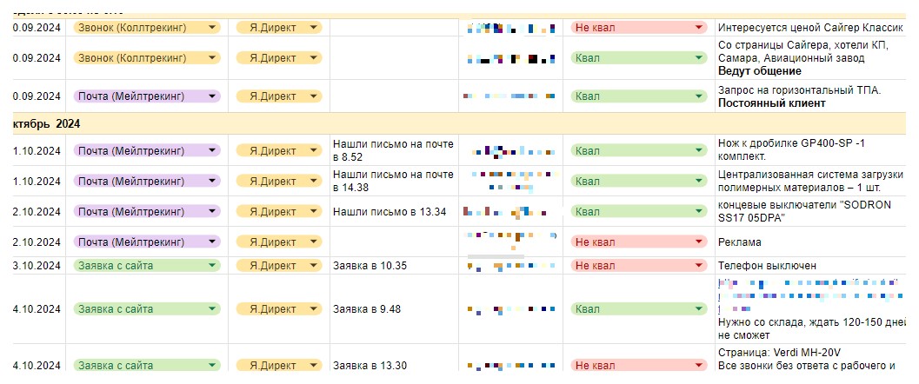Viewport: 919px width, 384px height.
Task: Open 'Не квал' dropdown beside 'Телефон выключен'
Action: click(x=699, y=265)
